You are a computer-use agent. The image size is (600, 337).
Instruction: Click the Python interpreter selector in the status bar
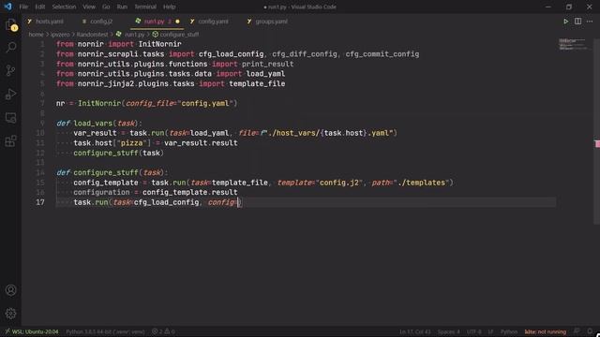pyautogui.click(x=105, y=331)
